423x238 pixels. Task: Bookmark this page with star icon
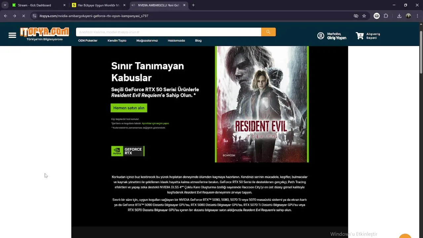click(364, 16)
